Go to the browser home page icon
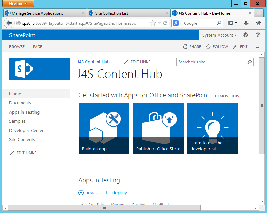The height and width of the screenshot is (213, 267). (x=259, y=23)
